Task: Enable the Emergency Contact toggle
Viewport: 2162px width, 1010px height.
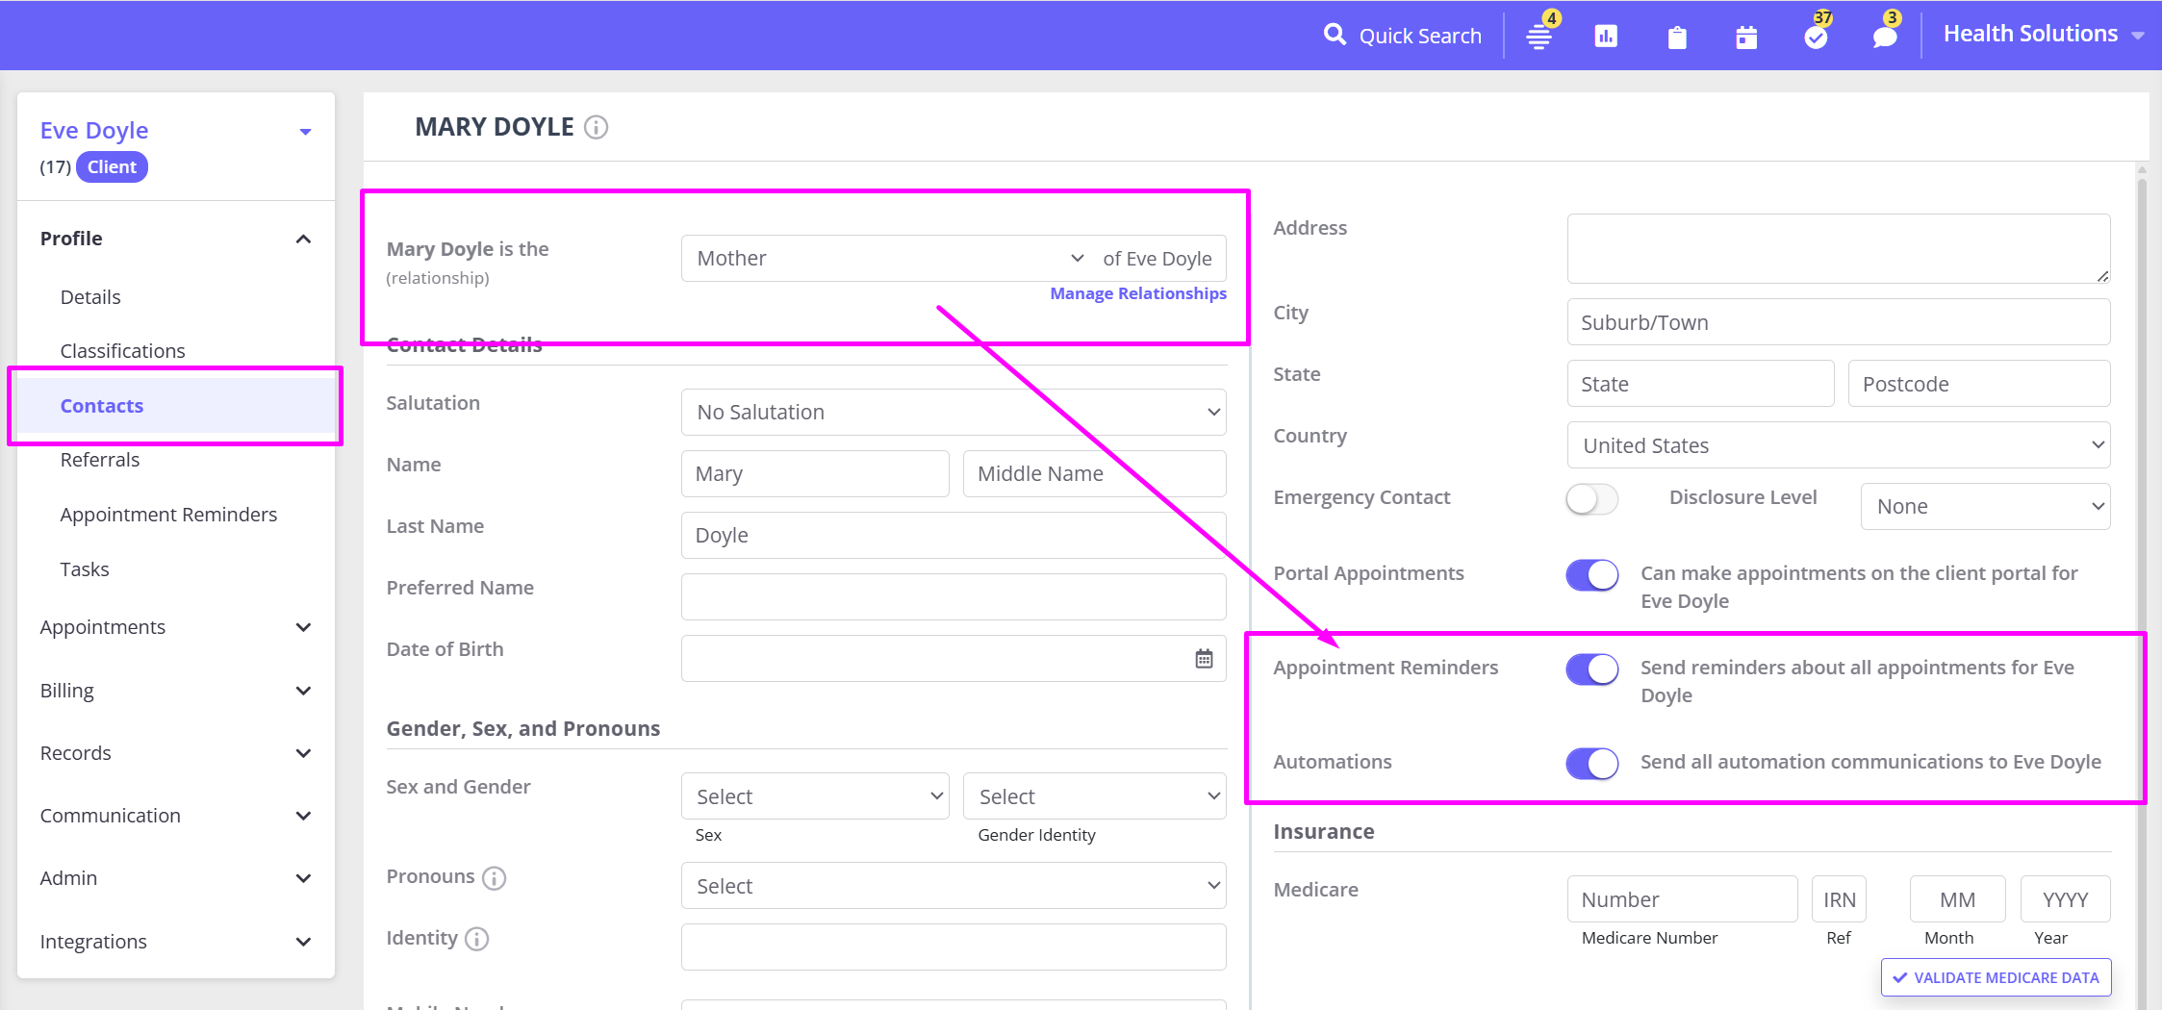Action: (1591, 498)
